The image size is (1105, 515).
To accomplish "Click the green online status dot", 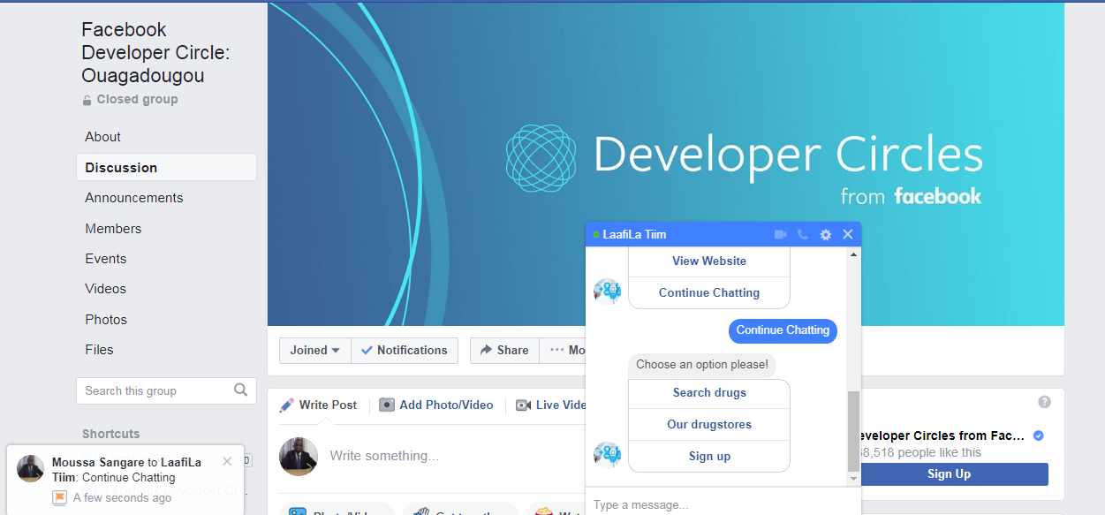I will pos(596,235).
